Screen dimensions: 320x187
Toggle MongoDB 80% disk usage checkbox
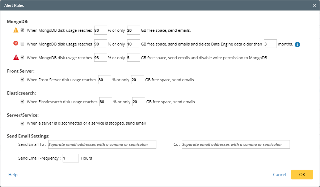pyautogui.click(x=22, y=30)
